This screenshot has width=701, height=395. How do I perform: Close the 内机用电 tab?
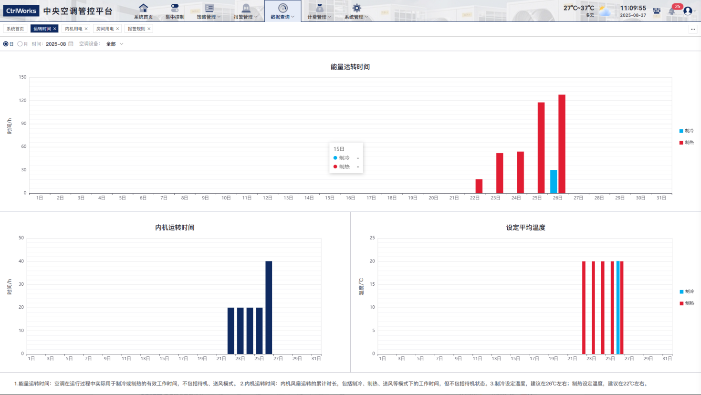[x=86, y=29]
